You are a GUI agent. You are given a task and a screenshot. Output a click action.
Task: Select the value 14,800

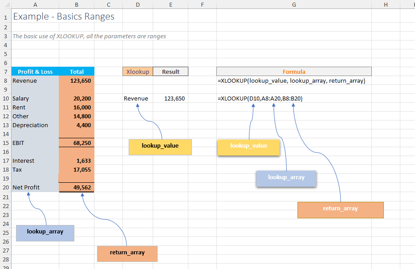click(77, 116)
